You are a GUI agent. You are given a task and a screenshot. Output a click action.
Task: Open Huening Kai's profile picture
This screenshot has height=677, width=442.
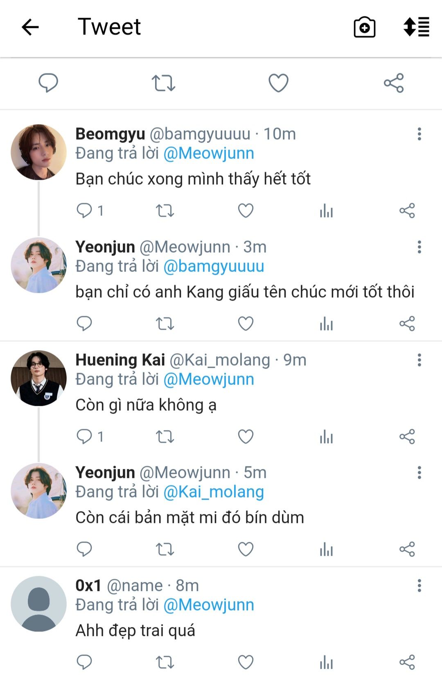click(x=38, y=378)
